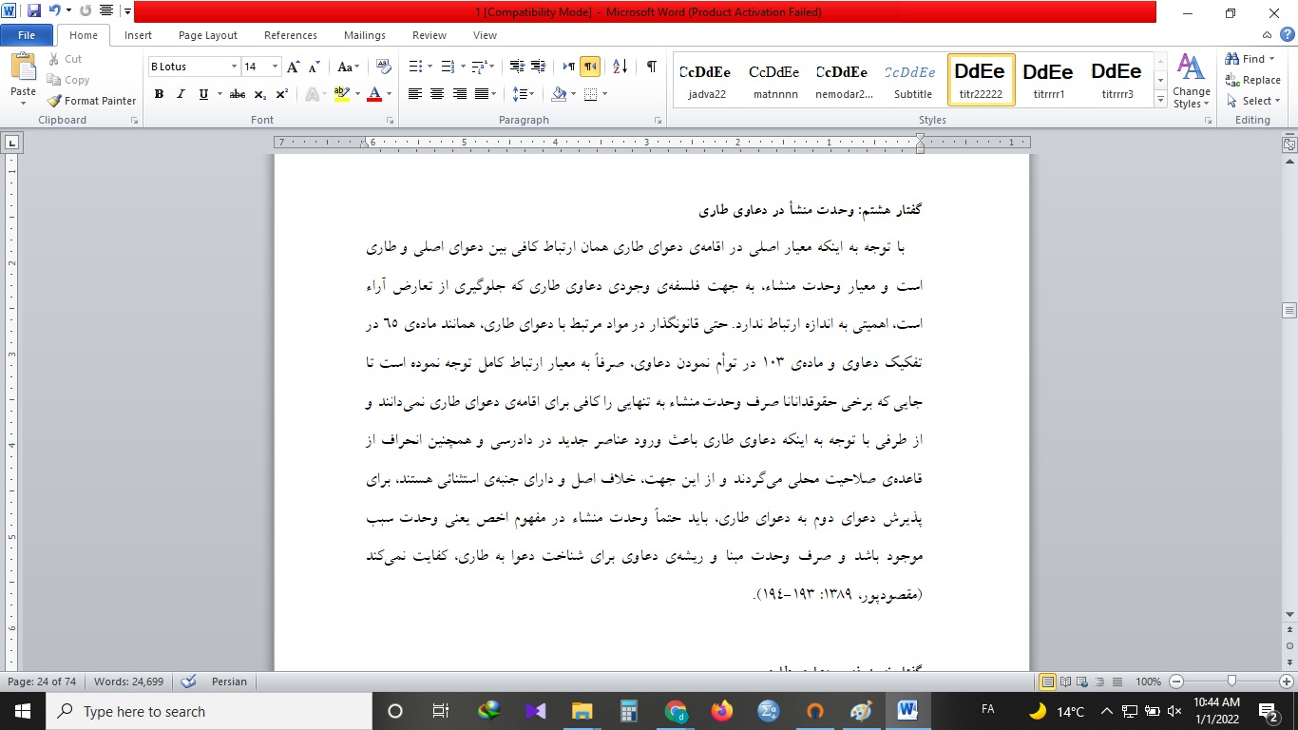The width and height of the screenshot is (1298, 730).
Task: Switch text direction to left-to-right
Action: (x=569, y=66)
